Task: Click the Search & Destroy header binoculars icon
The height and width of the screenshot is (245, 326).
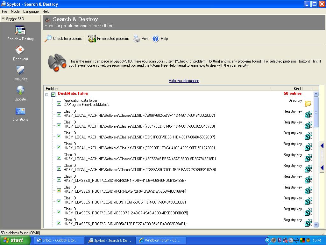Action: click(47, 19)
